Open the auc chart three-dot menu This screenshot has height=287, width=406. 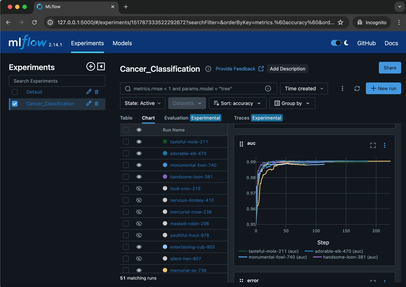(384, 145)
